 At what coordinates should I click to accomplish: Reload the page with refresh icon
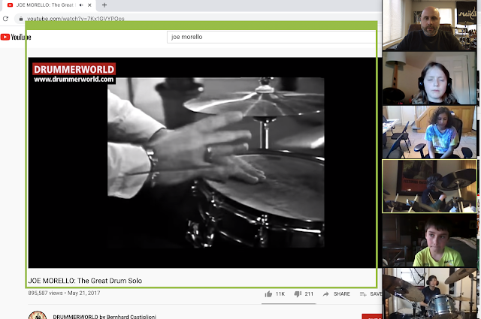[x=5, y=19]
